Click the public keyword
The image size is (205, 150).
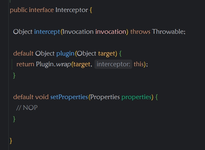[18, 10]
